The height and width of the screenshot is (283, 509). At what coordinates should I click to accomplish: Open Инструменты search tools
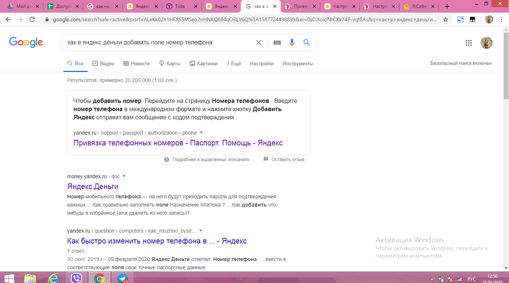[298, 64]
